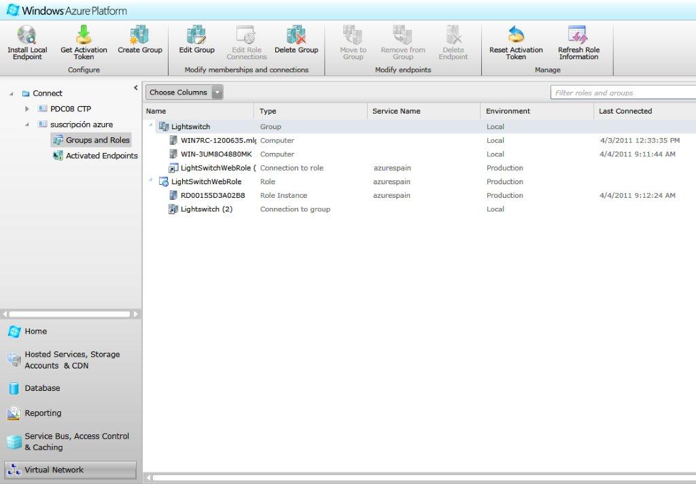The height and width of the screenshot is (484, 696).
Task: Click the Remove from Group icon
Action: point(402,35)
